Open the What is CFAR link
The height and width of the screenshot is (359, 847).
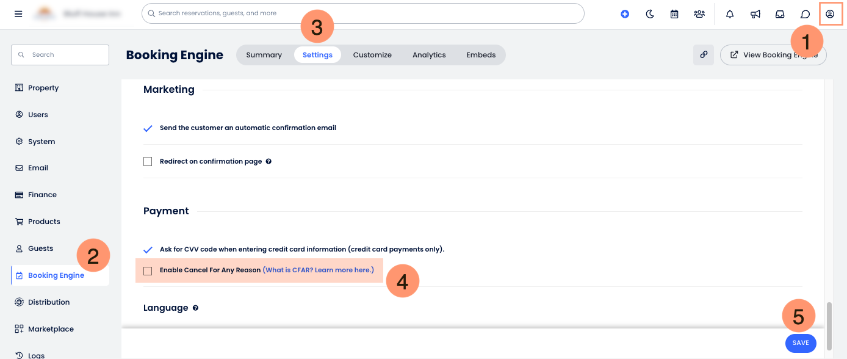coord(318,269)
